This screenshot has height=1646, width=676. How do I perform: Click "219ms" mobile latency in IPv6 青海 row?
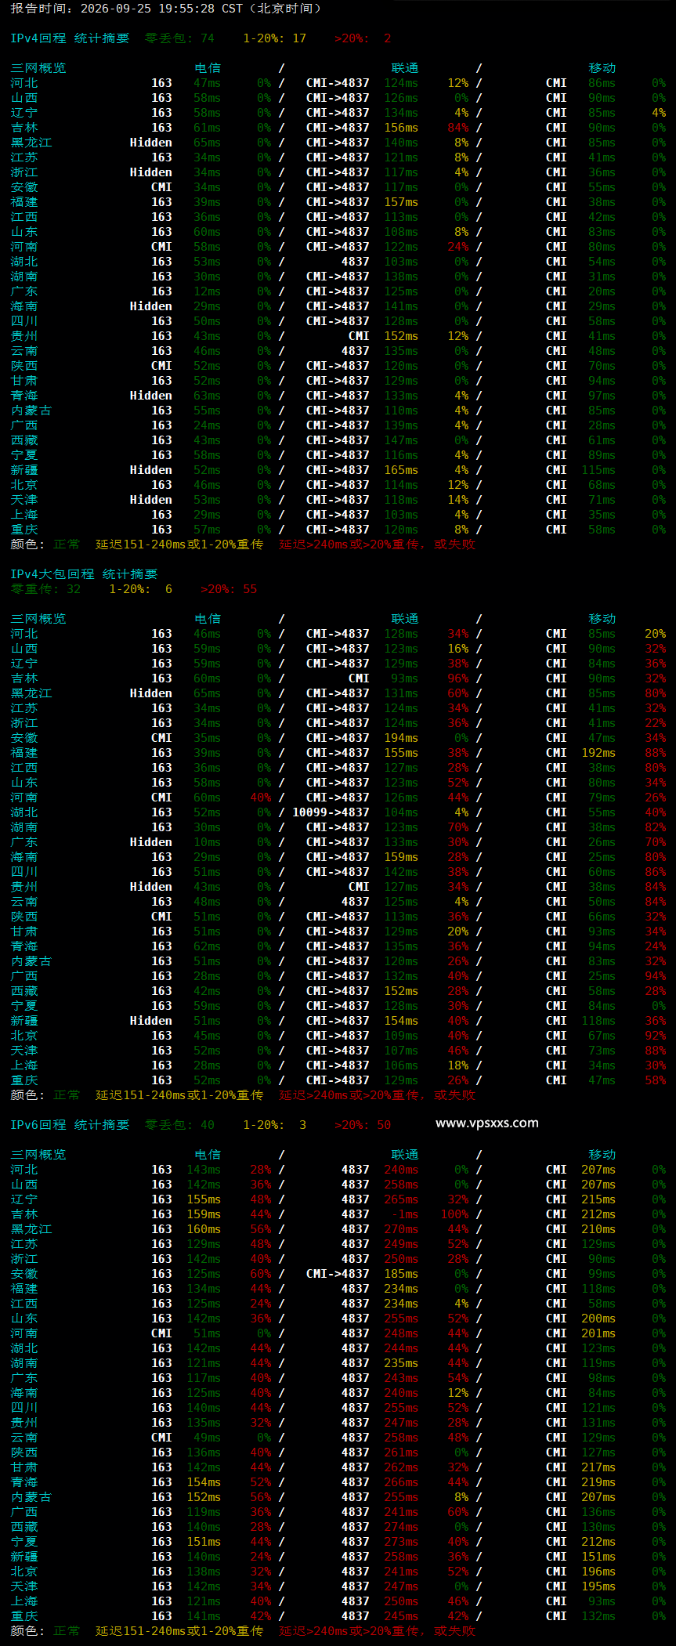pos(598,1482)
